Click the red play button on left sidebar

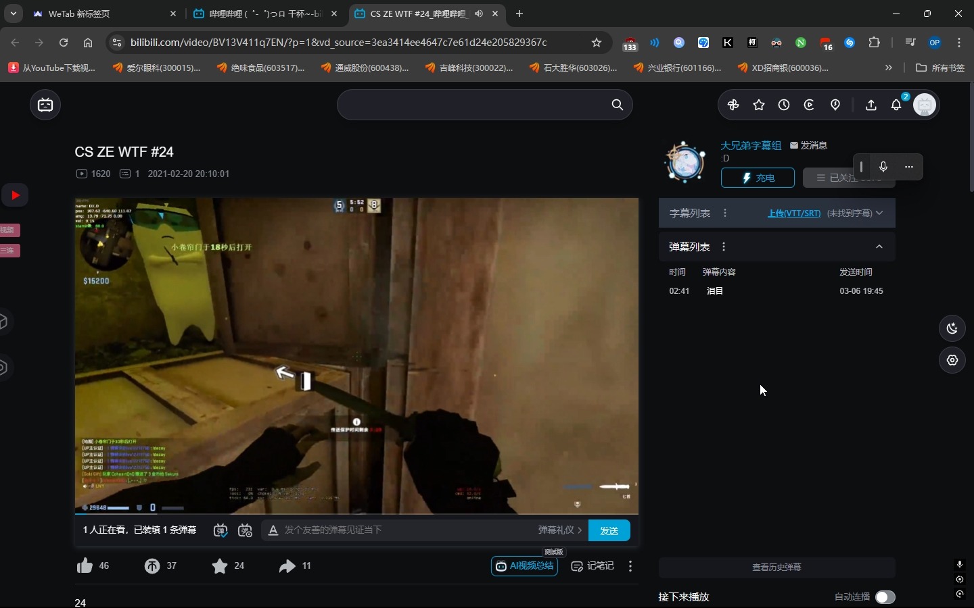pyautogui.click(x=15, y=195)
